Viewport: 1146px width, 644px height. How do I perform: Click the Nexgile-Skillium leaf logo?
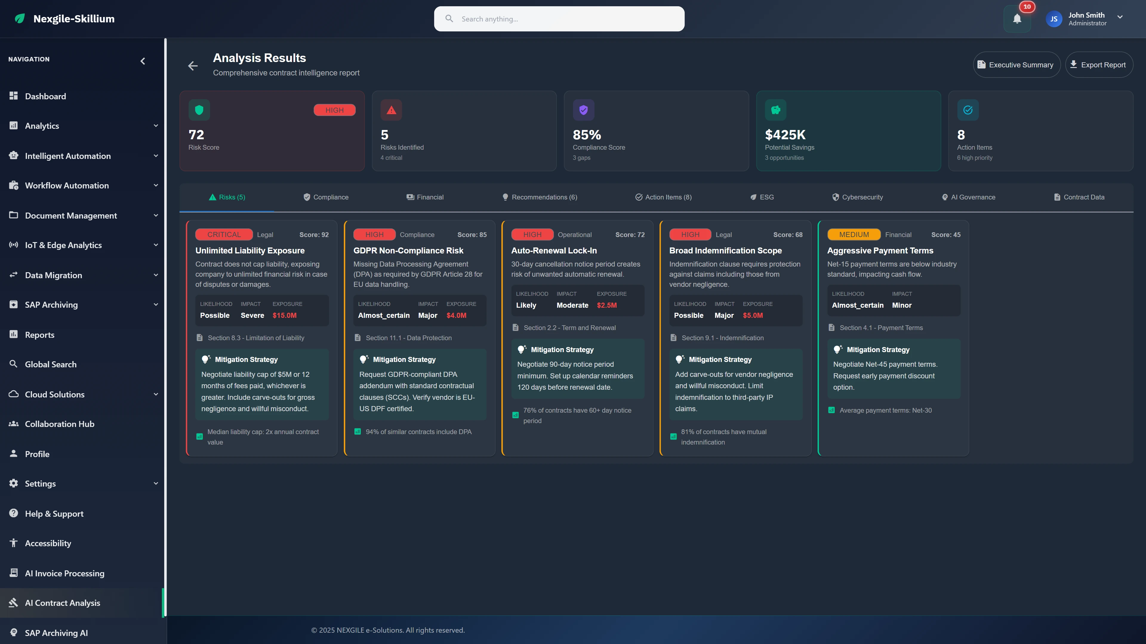tap(20, 19)
